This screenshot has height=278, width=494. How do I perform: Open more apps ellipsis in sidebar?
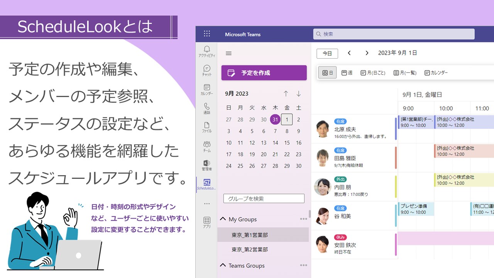207,203
